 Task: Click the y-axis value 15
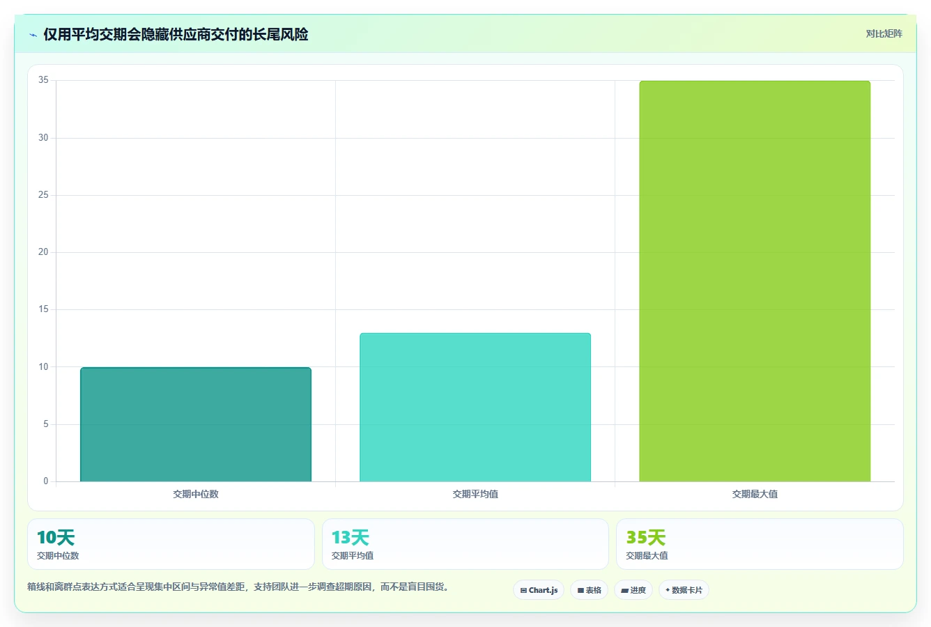point(43,309)
